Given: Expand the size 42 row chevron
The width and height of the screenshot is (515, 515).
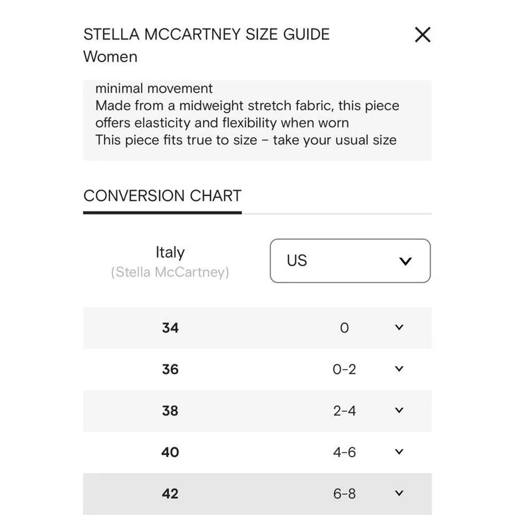Looking at the screenshot, I should [x=399, y=493].
